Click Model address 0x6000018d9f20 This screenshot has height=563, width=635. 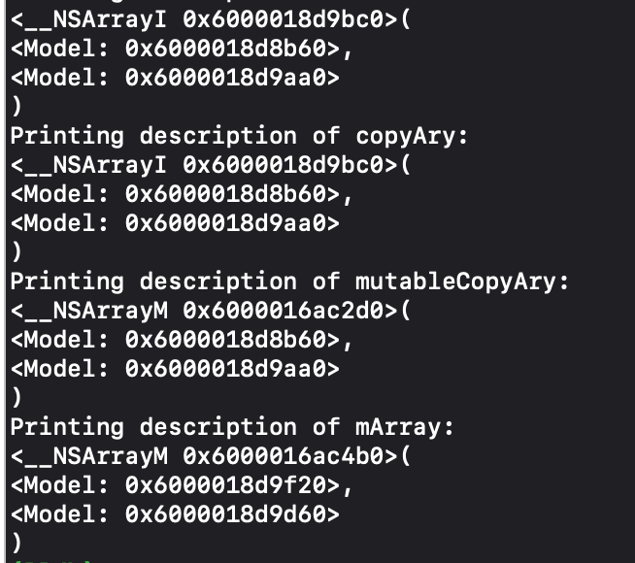coord(225,485)
